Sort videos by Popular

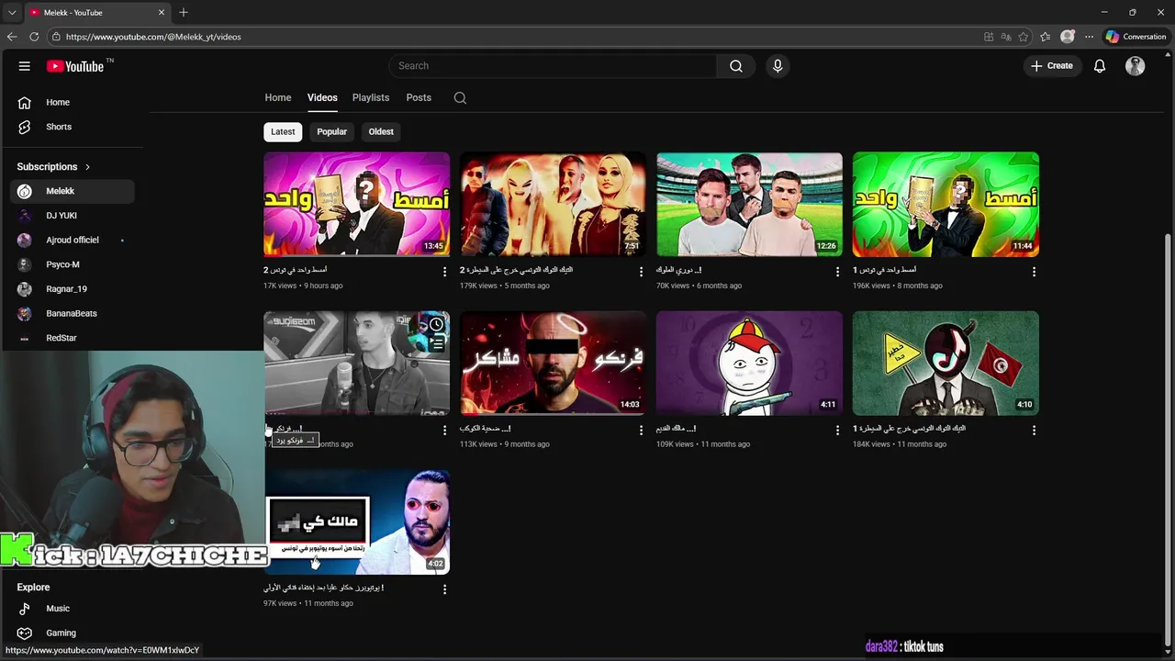click(x=331, y=131)
